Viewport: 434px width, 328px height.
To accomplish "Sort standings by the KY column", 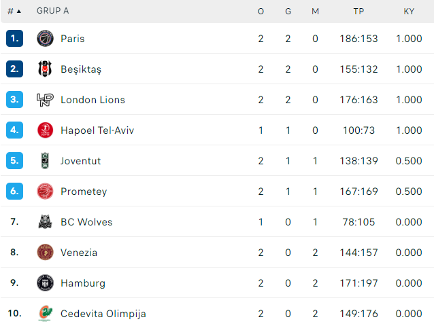I will pos(409,12).
